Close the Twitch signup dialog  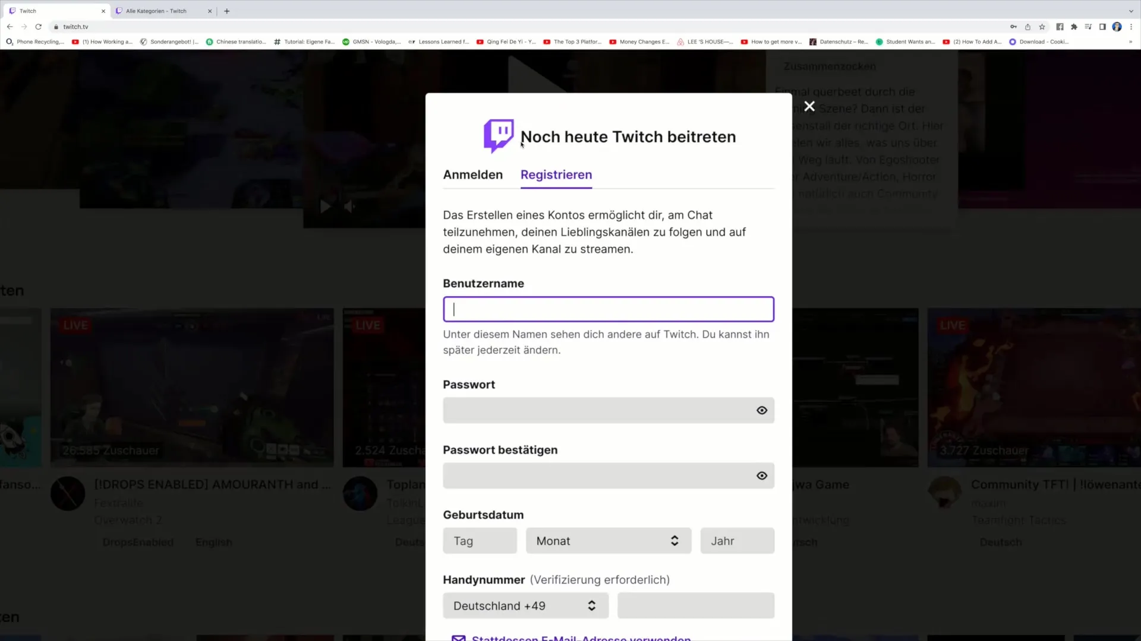pos(809,106)
